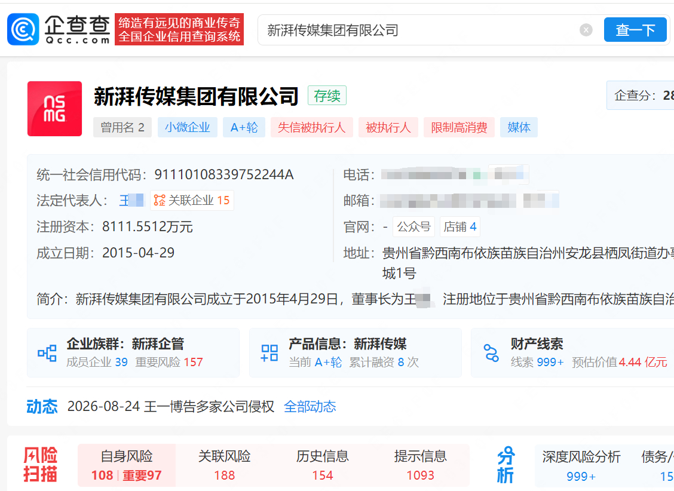Open the 失信被执行人 risk tag
The height and width of the screenshot is (491, 674).
click(x=312, y=127)
